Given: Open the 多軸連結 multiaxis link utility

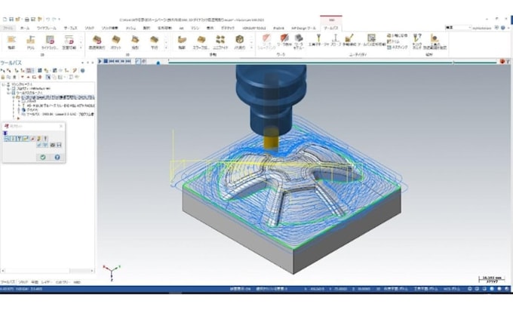Looking at the screenshot, I should [349, 41].
